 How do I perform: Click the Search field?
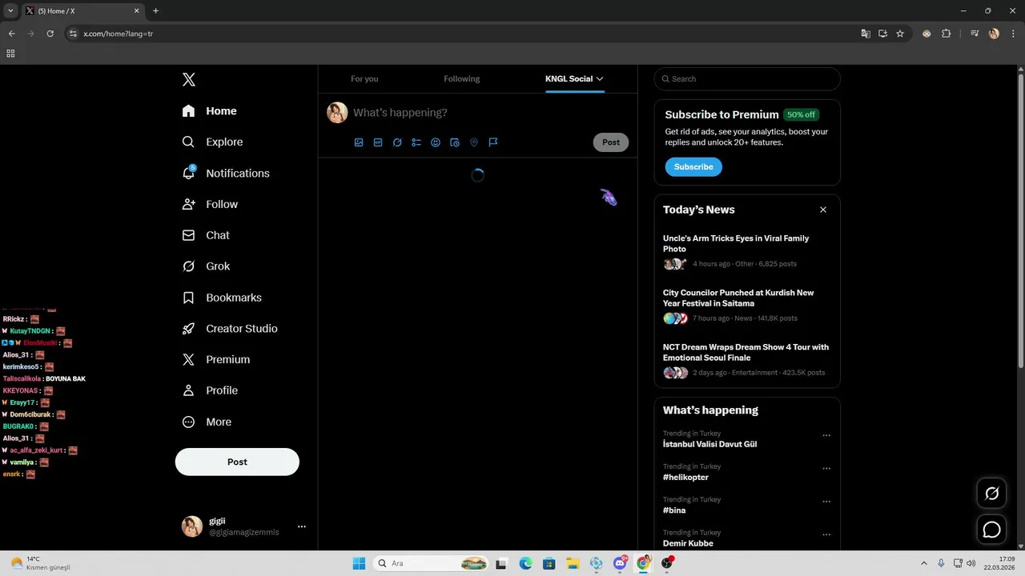(x=747, y=78)
